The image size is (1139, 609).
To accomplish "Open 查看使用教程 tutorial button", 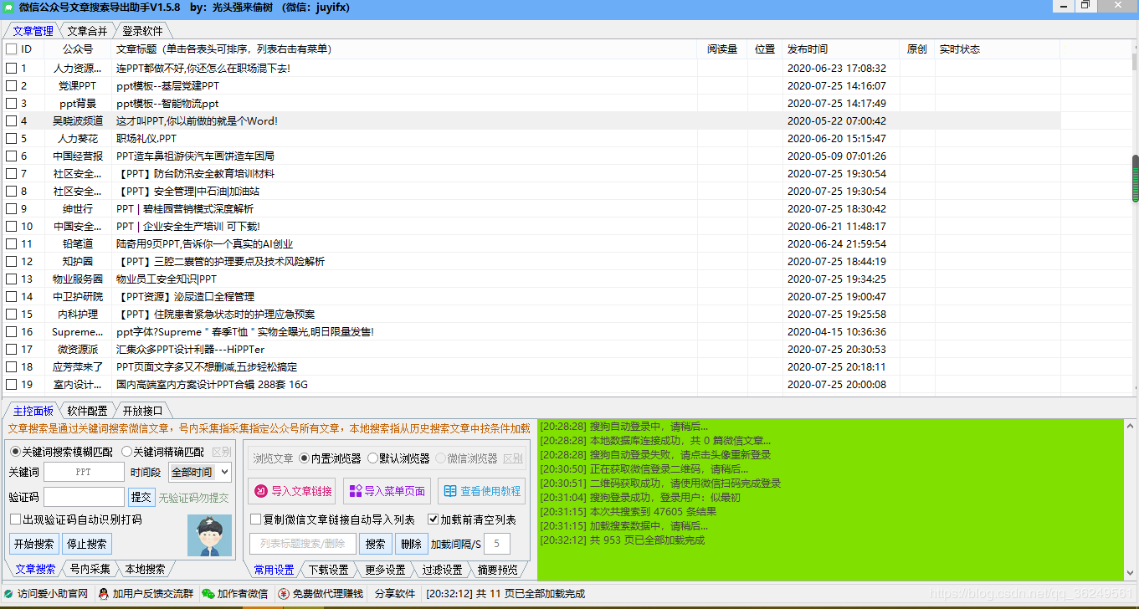I will coord(482,491).
